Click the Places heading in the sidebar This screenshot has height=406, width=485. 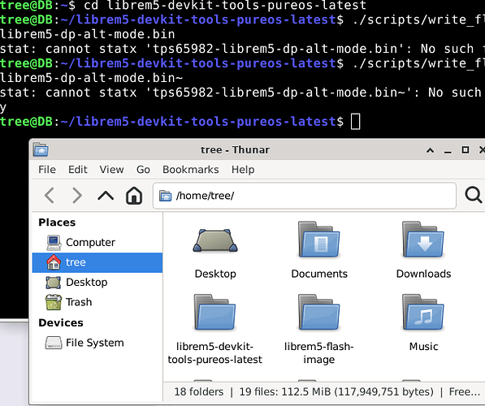(x=57, y=222)
